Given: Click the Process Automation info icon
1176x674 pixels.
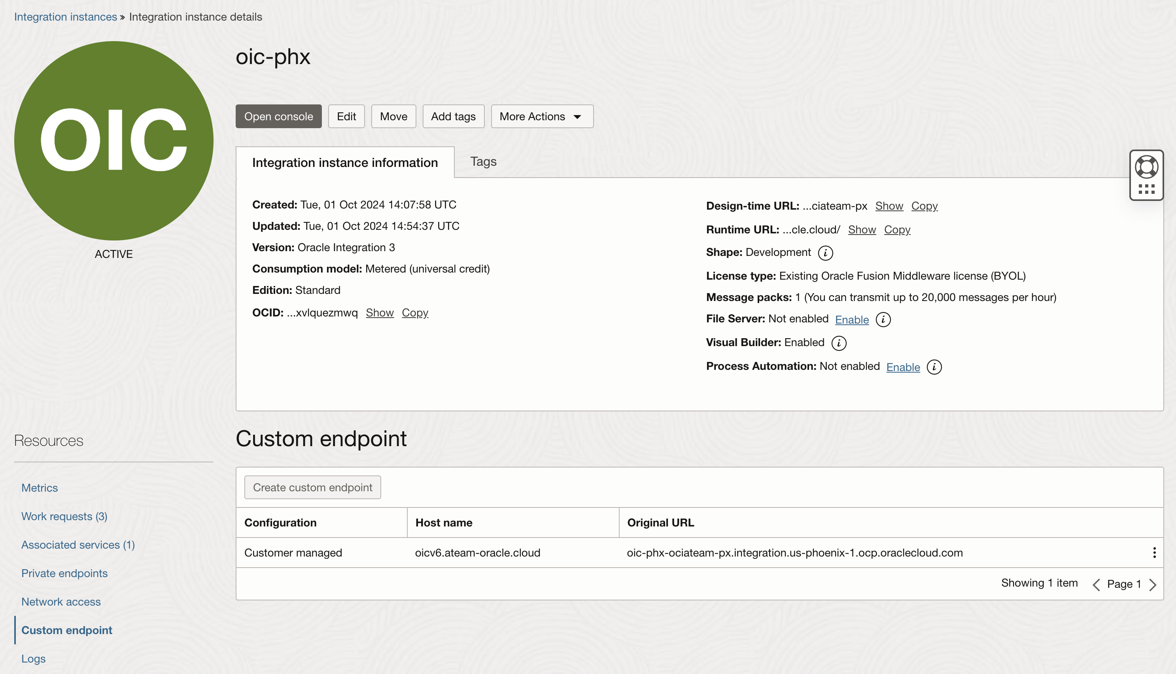Looking at the screenshot, I should (x=934, y=367).
